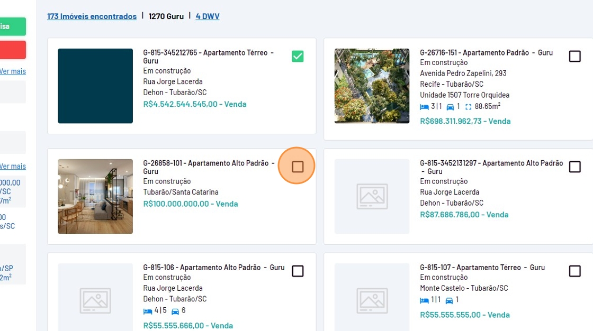
Task: Mark the checkbox for listing G-815-107
Action: [x=574, y=271]
